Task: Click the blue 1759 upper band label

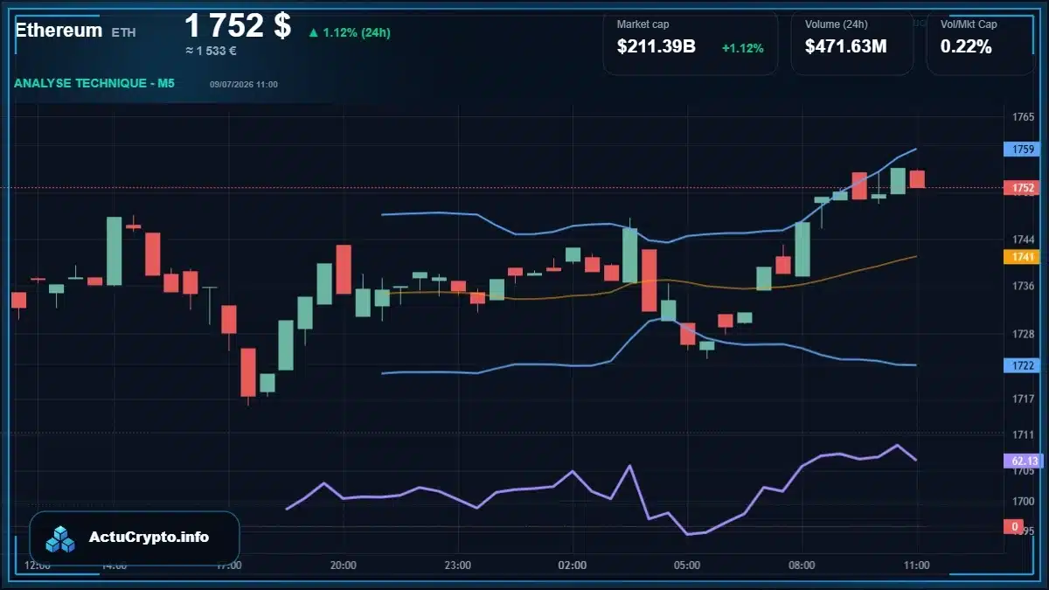Action: (x=1023, y=149)
